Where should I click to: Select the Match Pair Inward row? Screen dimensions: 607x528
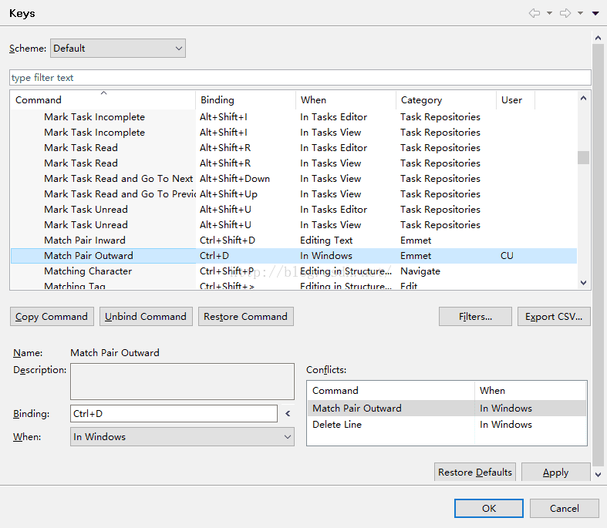85,240
